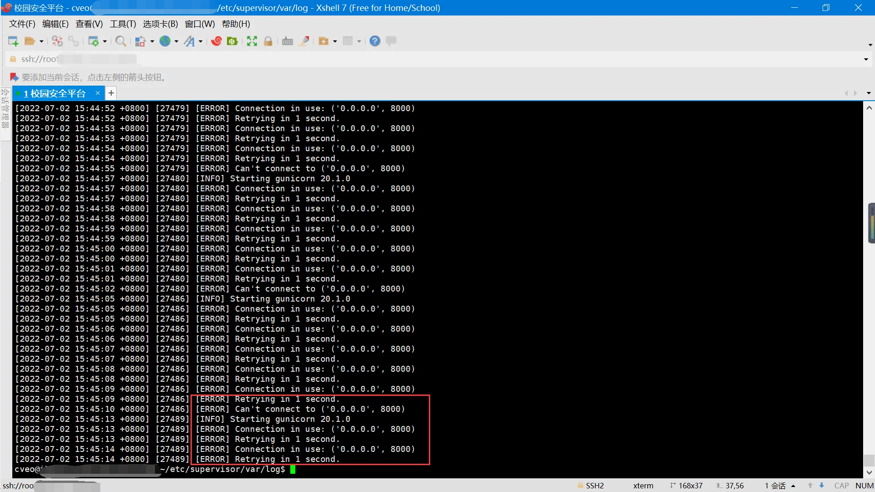Screen dimensions: 875x492
Task: Click the lock screen icon
Action: [x=268, y=41]
